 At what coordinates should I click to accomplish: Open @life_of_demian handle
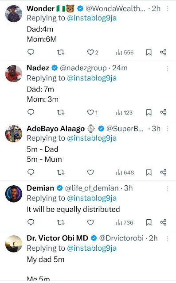click(x=92, y=188)
